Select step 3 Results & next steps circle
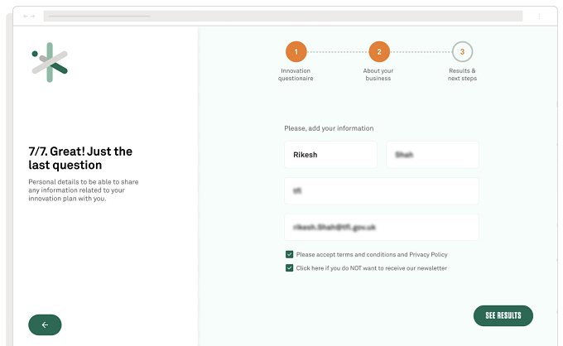 point(462,51)
